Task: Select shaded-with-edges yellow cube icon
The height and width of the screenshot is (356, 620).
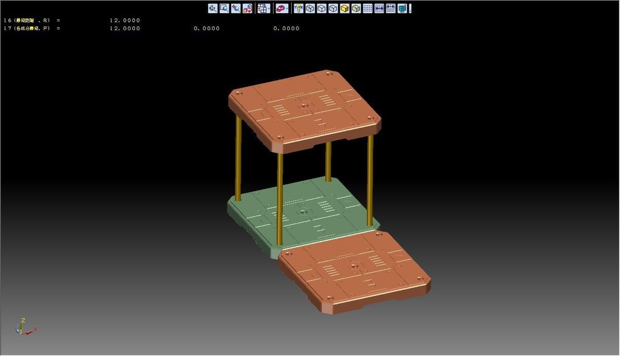Action: tap(356, 8)
